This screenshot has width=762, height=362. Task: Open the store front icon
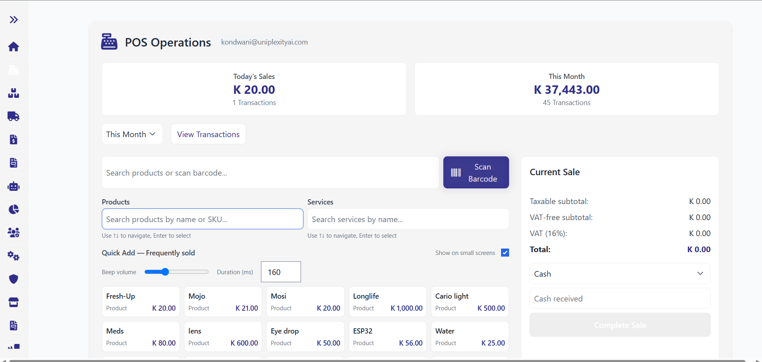point(14,302)
